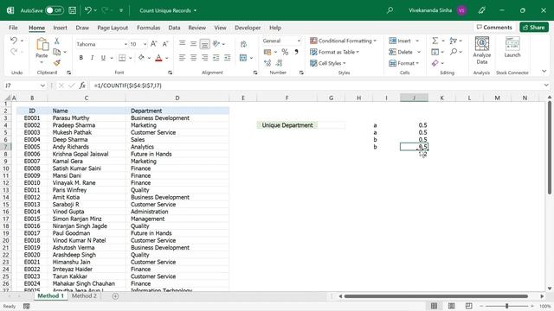Click the Insert Function fx button

(82, 86)
